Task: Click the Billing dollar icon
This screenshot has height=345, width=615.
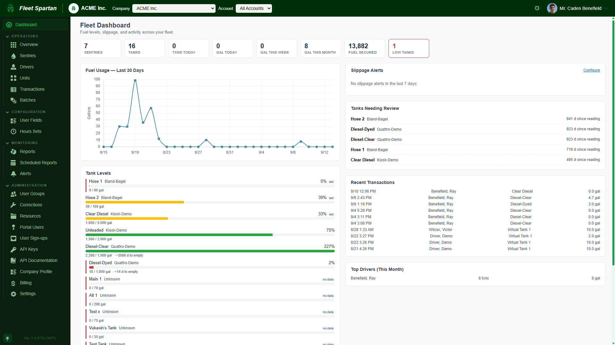Action: point(13,283)
